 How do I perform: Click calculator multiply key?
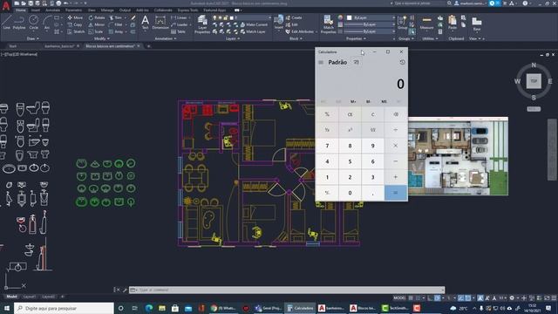395,146
